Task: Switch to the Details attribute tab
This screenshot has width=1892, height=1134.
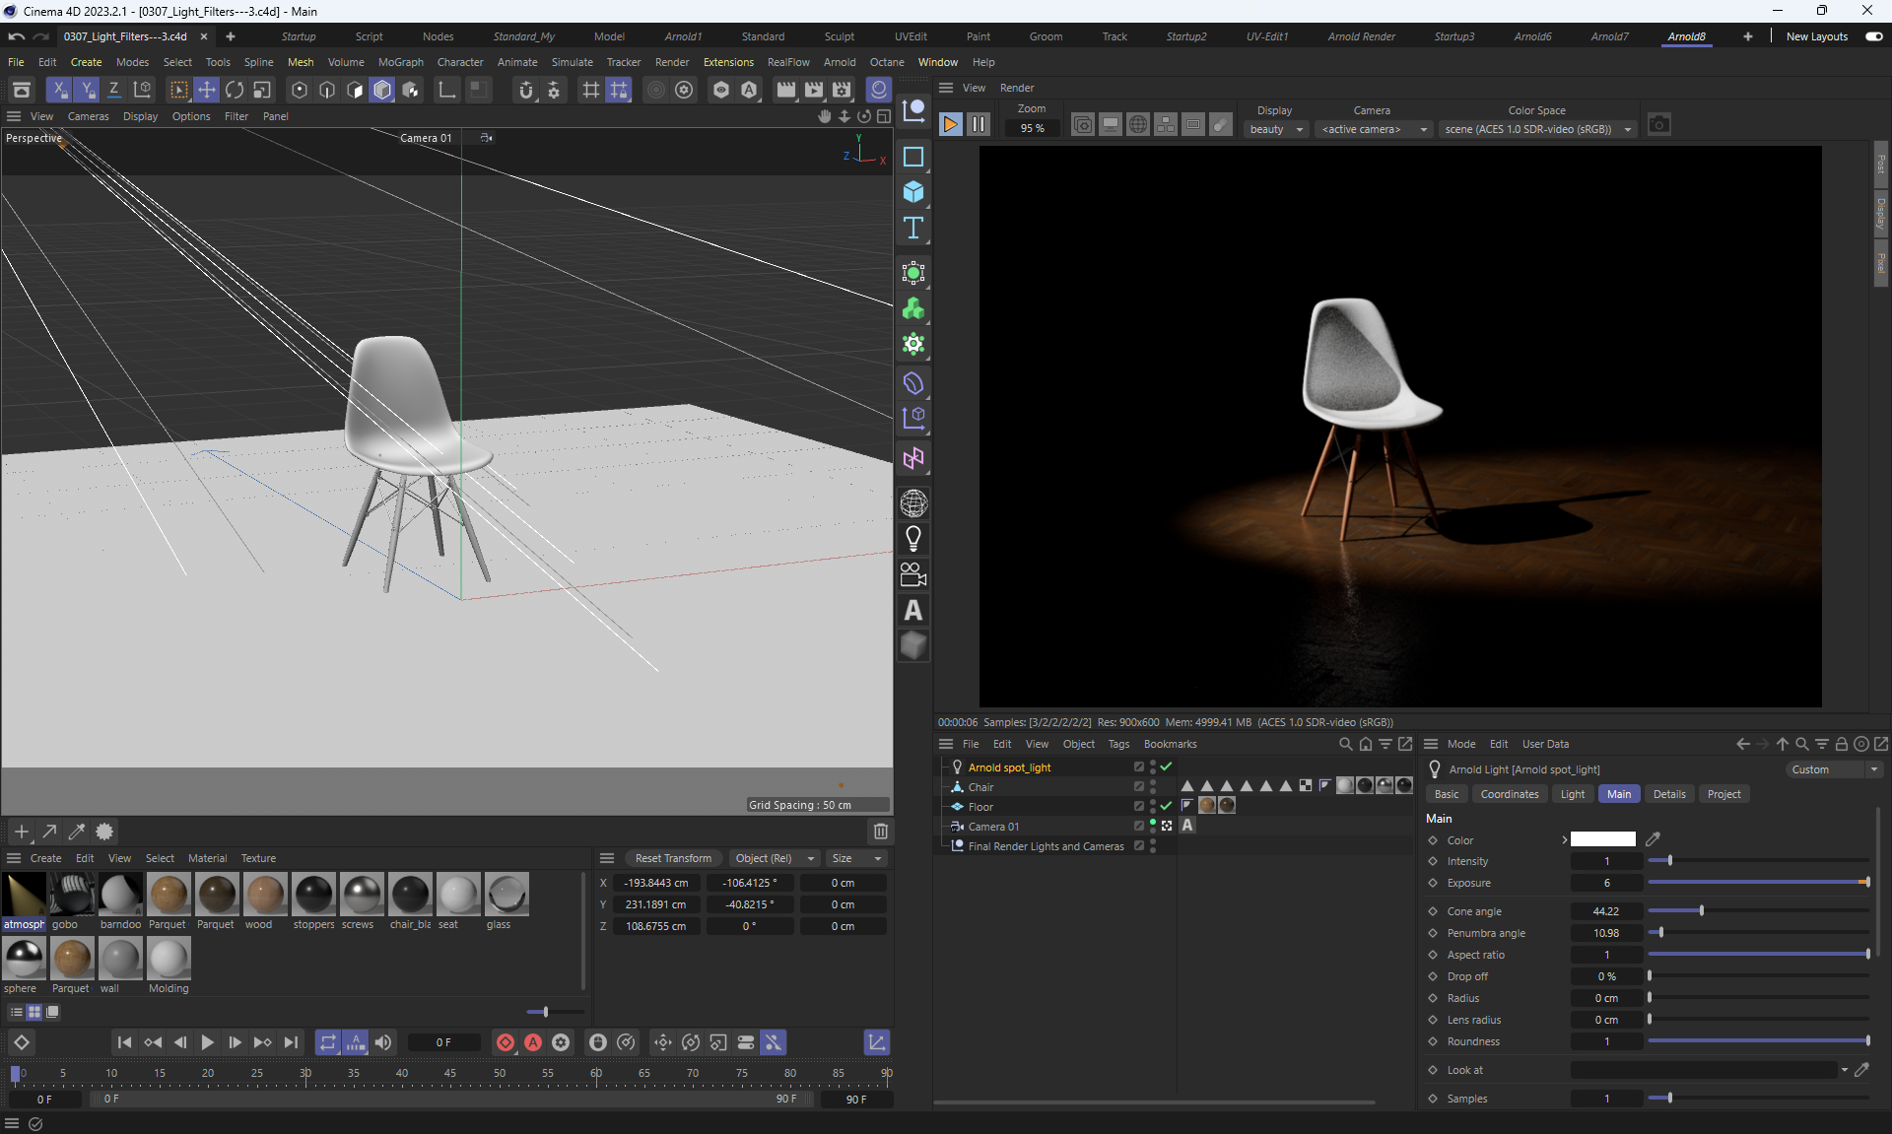Action: [1669, 794]
